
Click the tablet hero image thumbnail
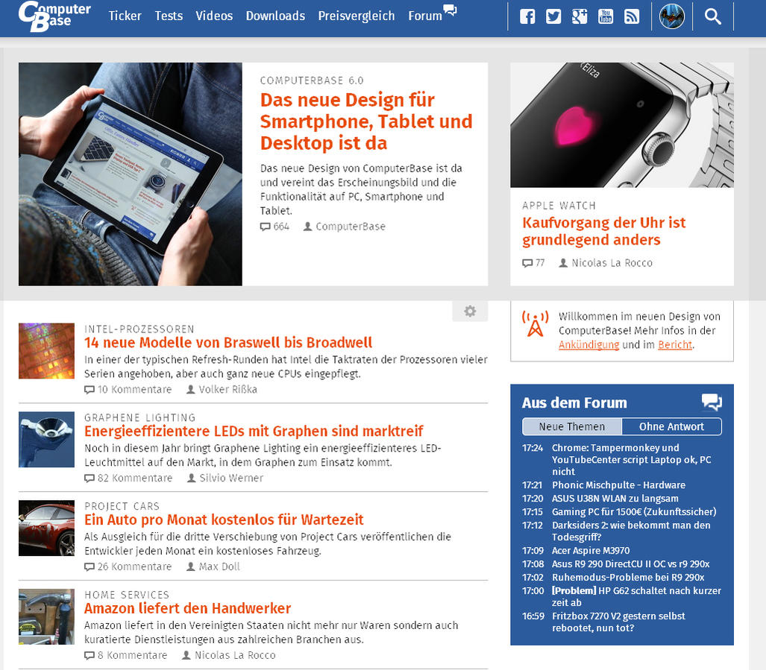click(131, 174)
